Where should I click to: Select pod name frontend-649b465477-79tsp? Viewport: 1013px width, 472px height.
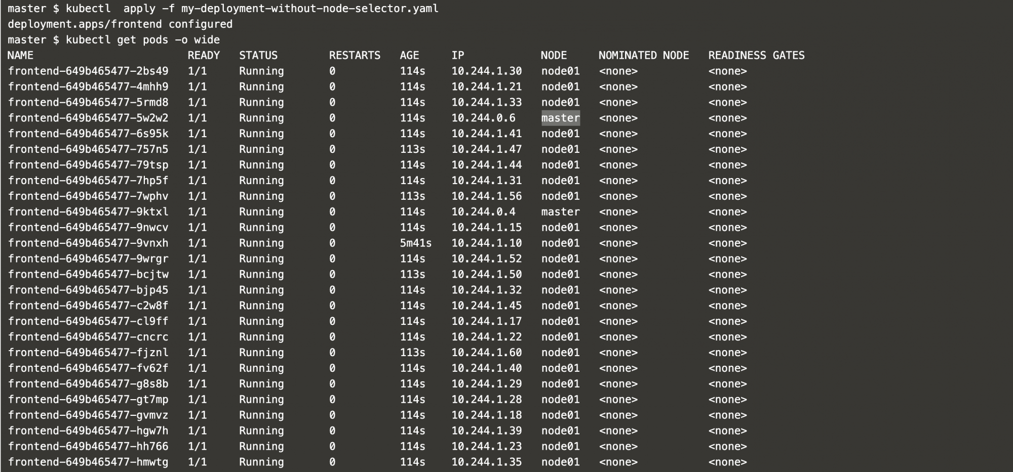[x=88, y=165]
